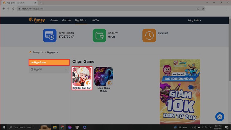This screenshot has height=130, width=231.
Task: Click Nạp game breadcrumb text
Action: pyautogui.click(x=53, y=52)
